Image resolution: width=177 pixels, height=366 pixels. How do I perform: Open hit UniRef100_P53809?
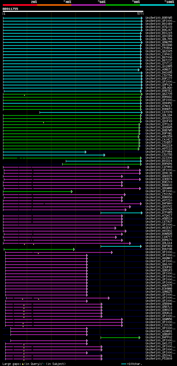159,359
